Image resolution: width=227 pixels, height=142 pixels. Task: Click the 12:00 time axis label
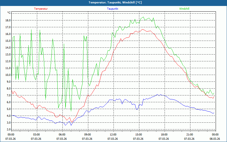coord(113,135)
